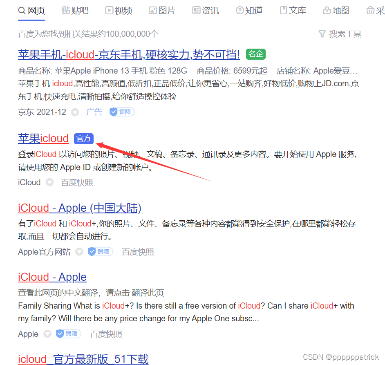Open the 图片 tab
Image resolution: width=385 pixels, height=365 pixels.
162,11
